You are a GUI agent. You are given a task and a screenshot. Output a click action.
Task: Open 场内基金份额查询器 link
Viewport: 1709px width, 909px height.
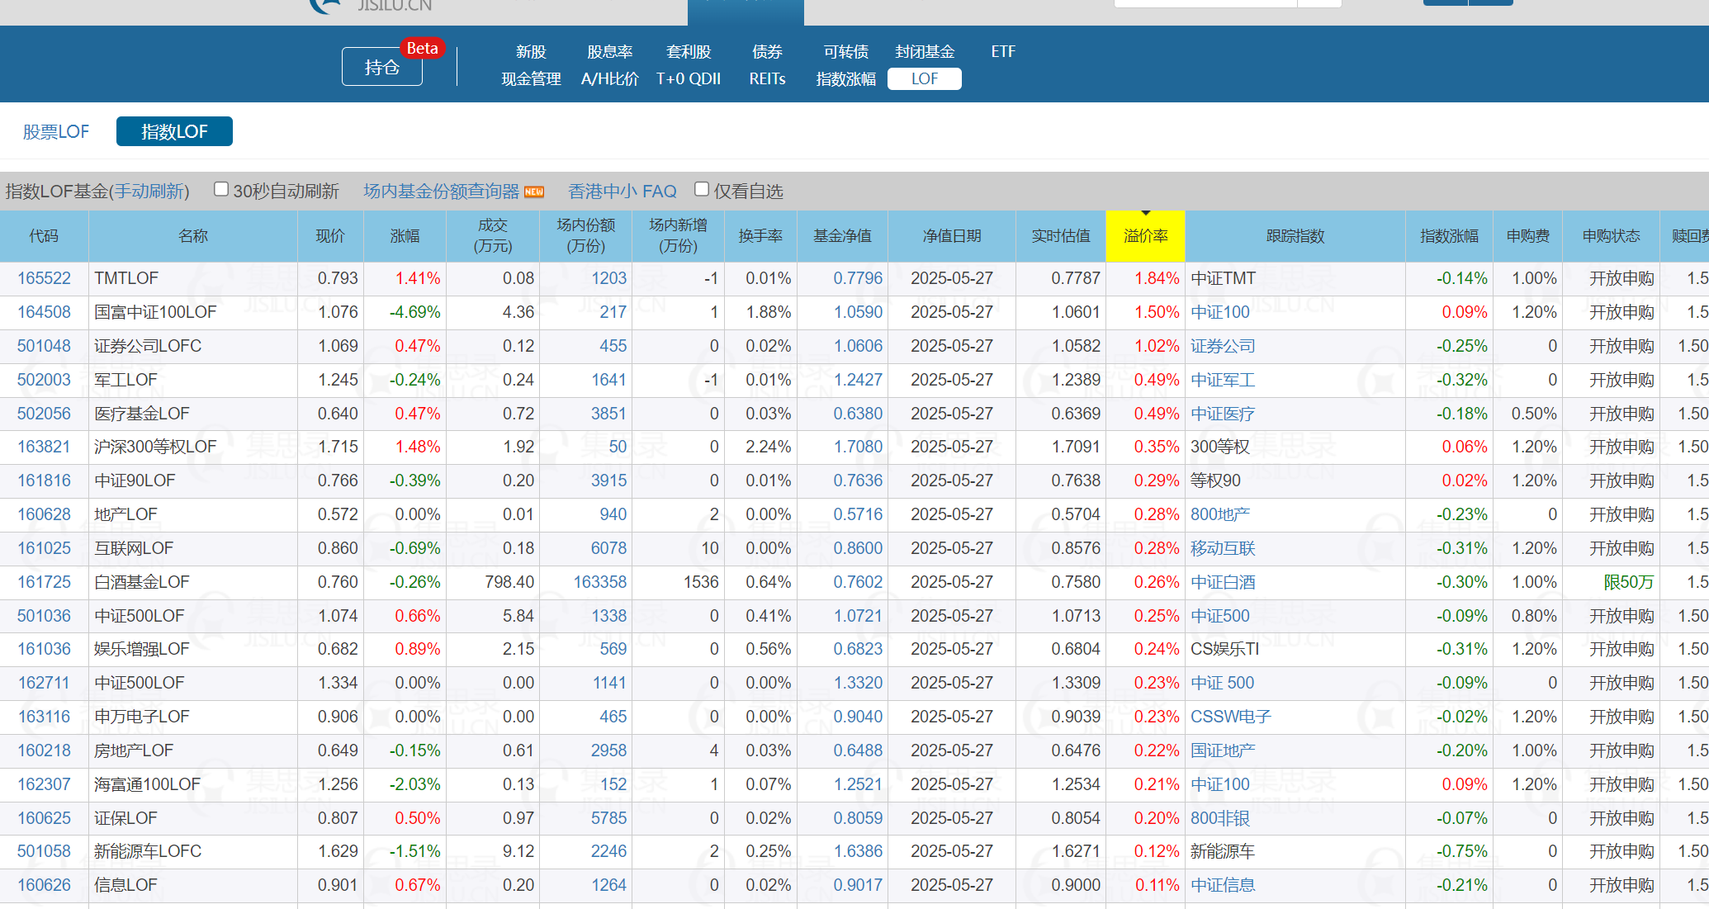click(441, 192)
